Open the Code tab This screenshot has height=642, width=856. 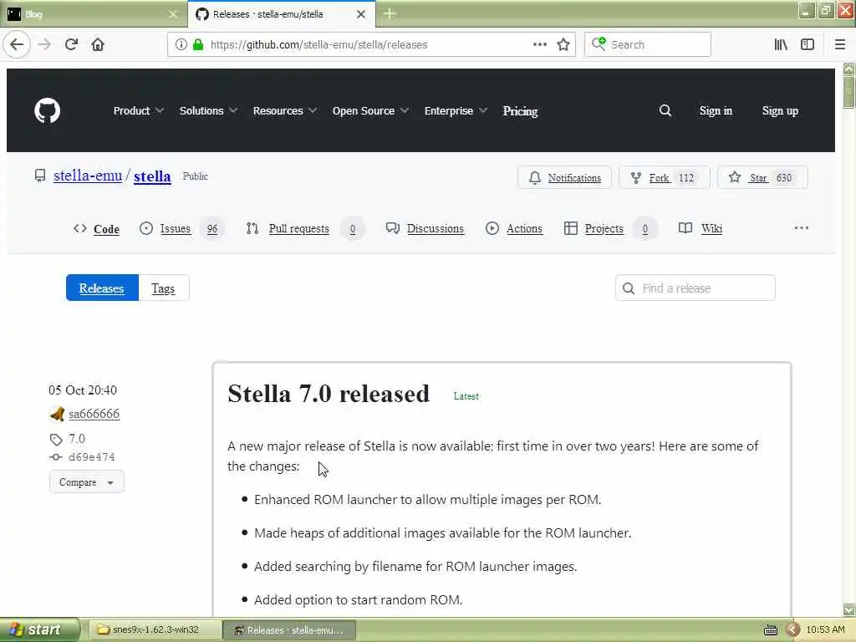pyautogui.click(x=97, y=229)
